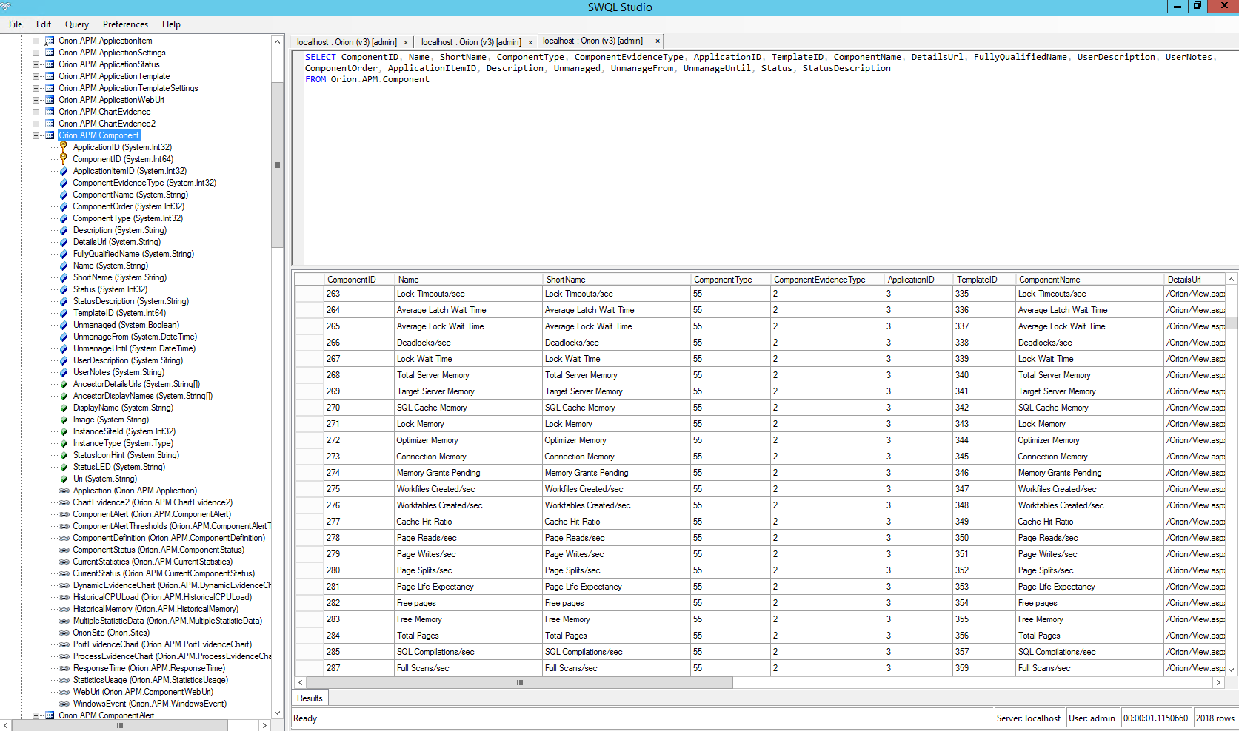The width and height of the screenshot is (1239, 731).
Task: Click the key icon beside ComponentID property
Action: (64, 159)
